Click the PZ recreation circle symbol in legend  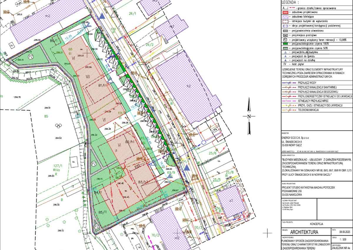[285, 40]
